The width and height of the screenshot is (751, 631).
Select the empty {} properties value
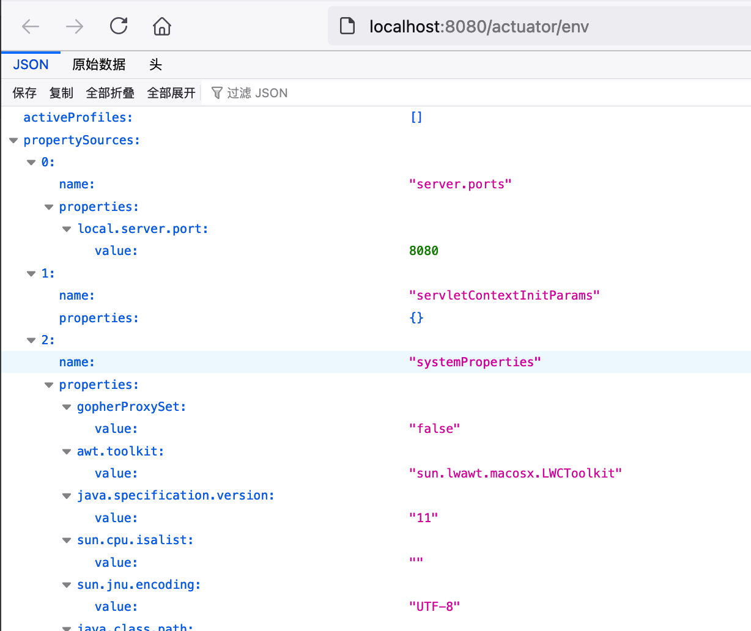(x=416, y=318)
